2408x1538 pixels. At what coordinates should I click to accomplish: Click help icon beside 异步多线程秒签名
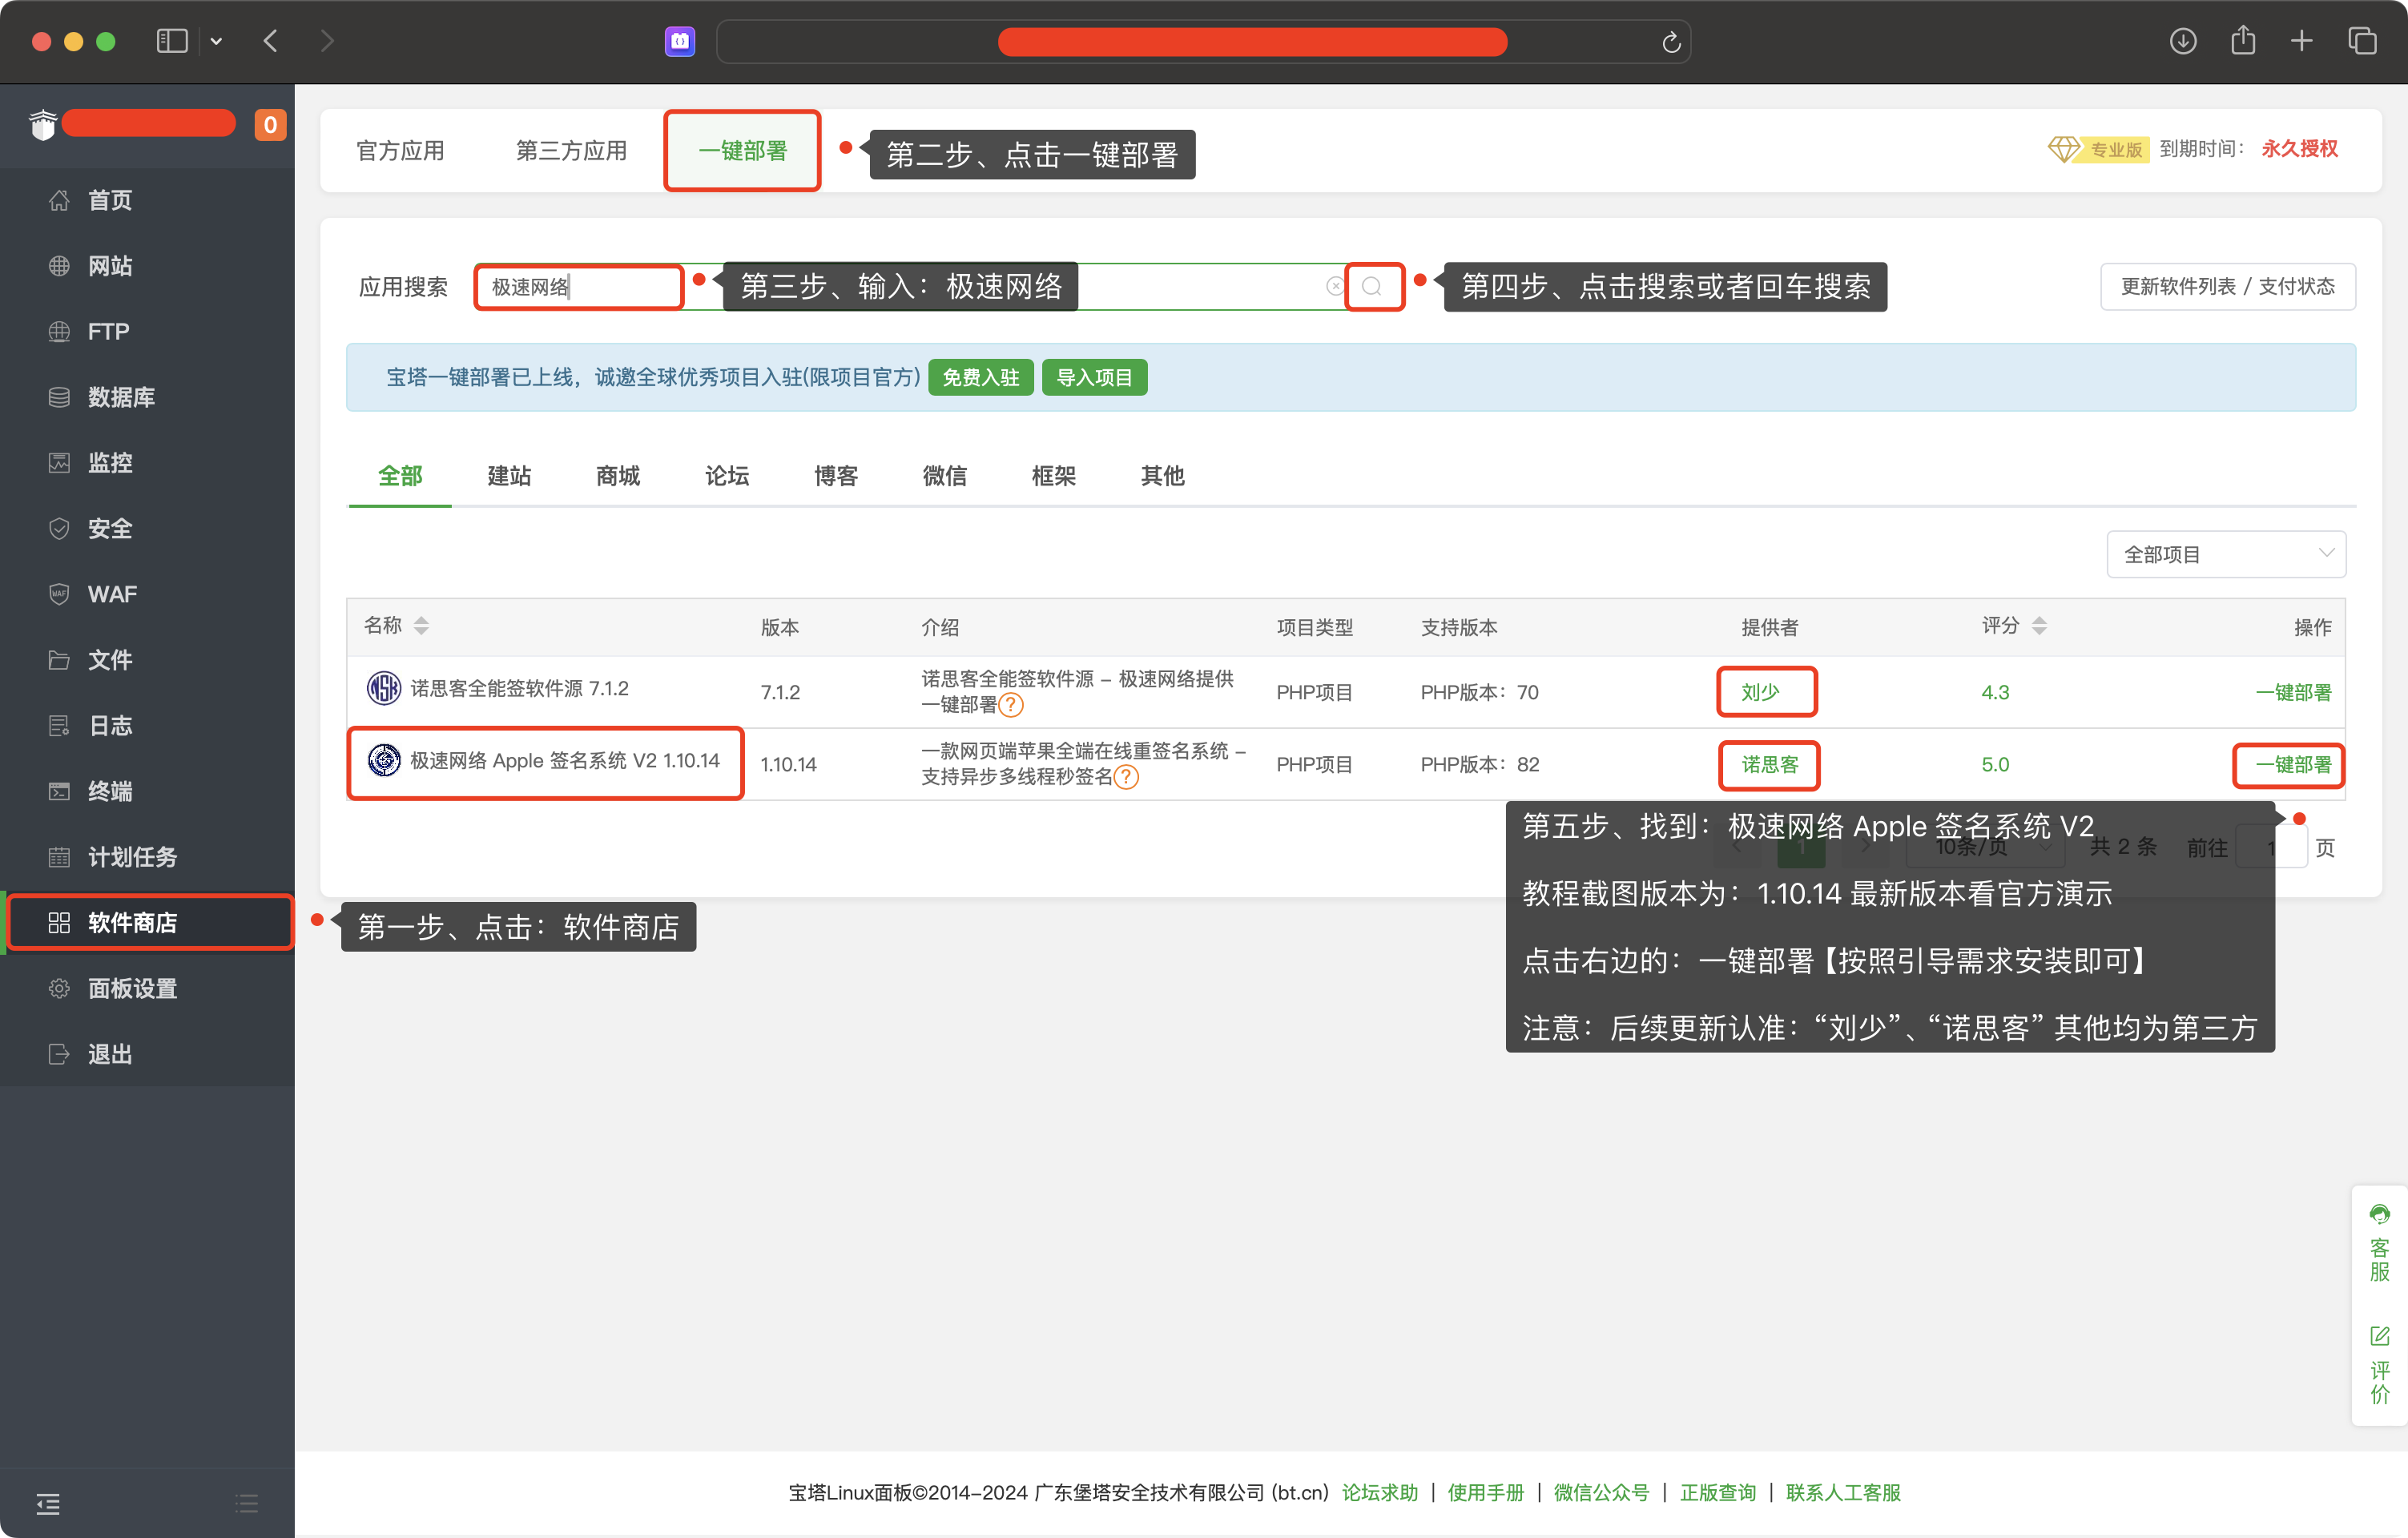(1126, 777)
